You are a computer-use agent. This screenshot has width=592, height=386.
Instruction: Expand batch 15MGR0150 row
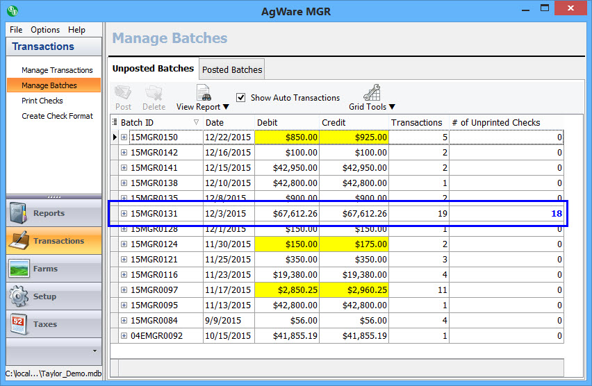pyautogui.click(x=124, y=137)
